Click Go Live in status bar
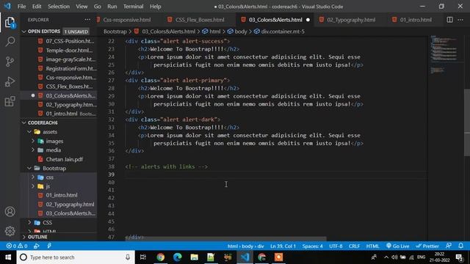This screenshot has width=470, height=264. point(398,246)
